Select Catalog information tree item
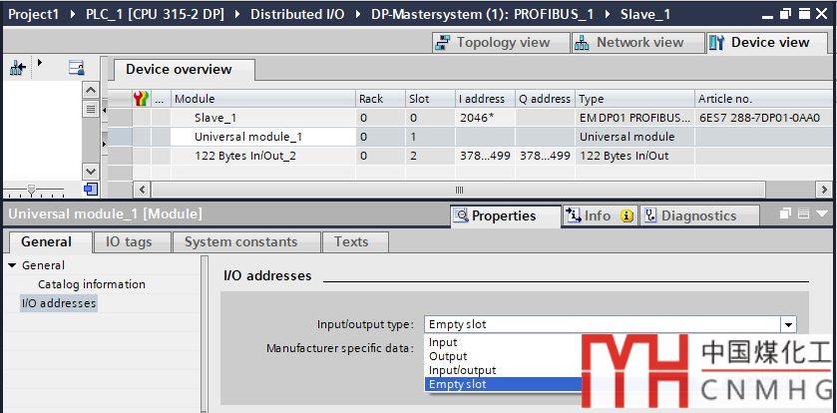This screenshot has width=837, height=413. [x=91, y=284]
